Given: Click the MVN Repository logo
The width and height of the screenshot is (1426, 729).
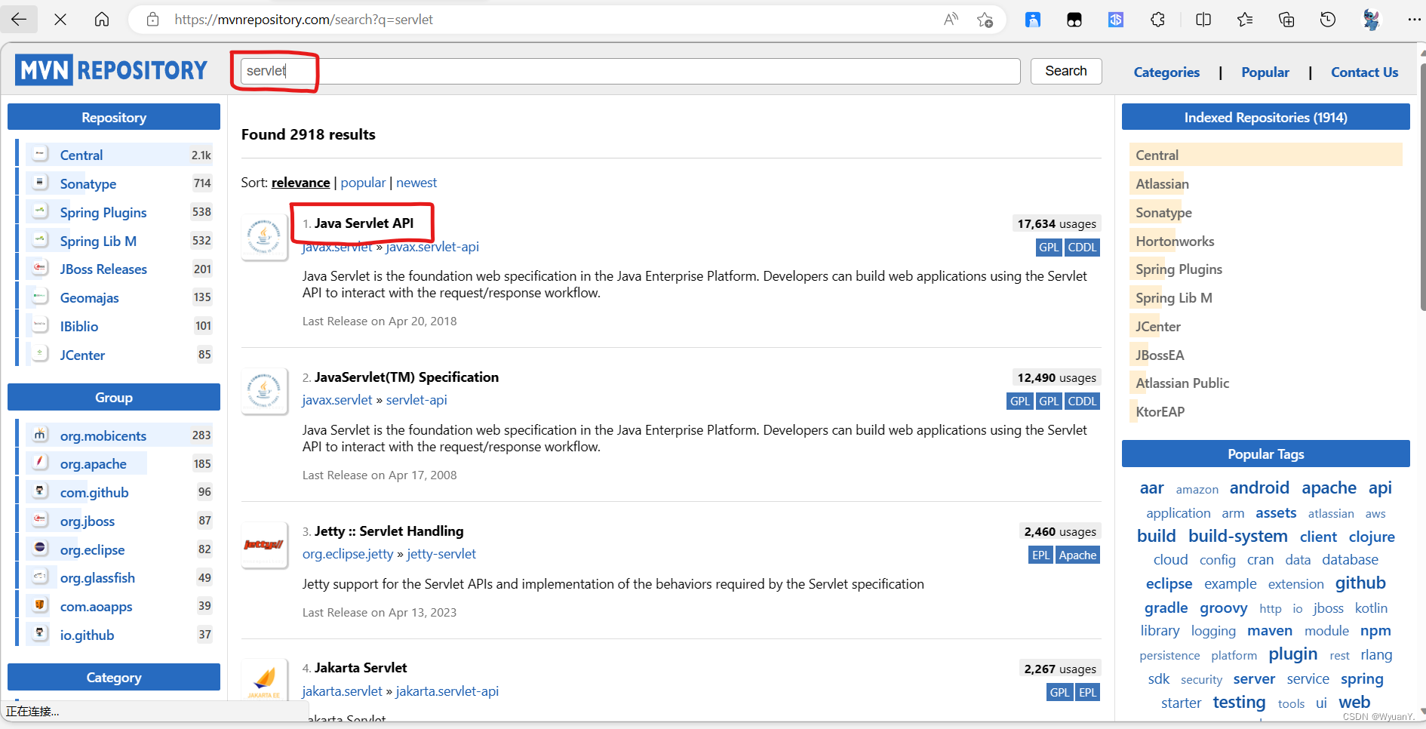Looking at the screenshot, I should pyautogui.click(x=111, y=70).
